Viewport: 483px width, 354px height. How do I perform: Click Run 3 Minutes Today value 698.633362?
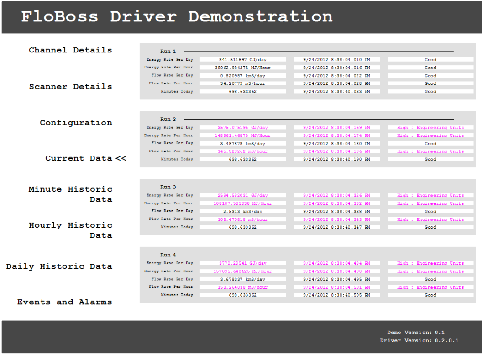click(243, 227)
